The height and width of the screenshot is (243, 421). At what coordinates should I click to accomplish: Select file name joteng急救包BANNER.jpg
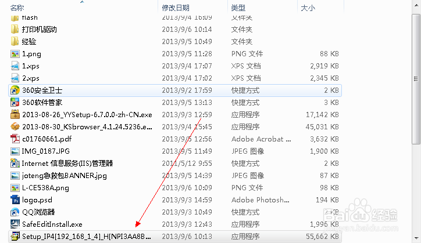tap(64, 176)
